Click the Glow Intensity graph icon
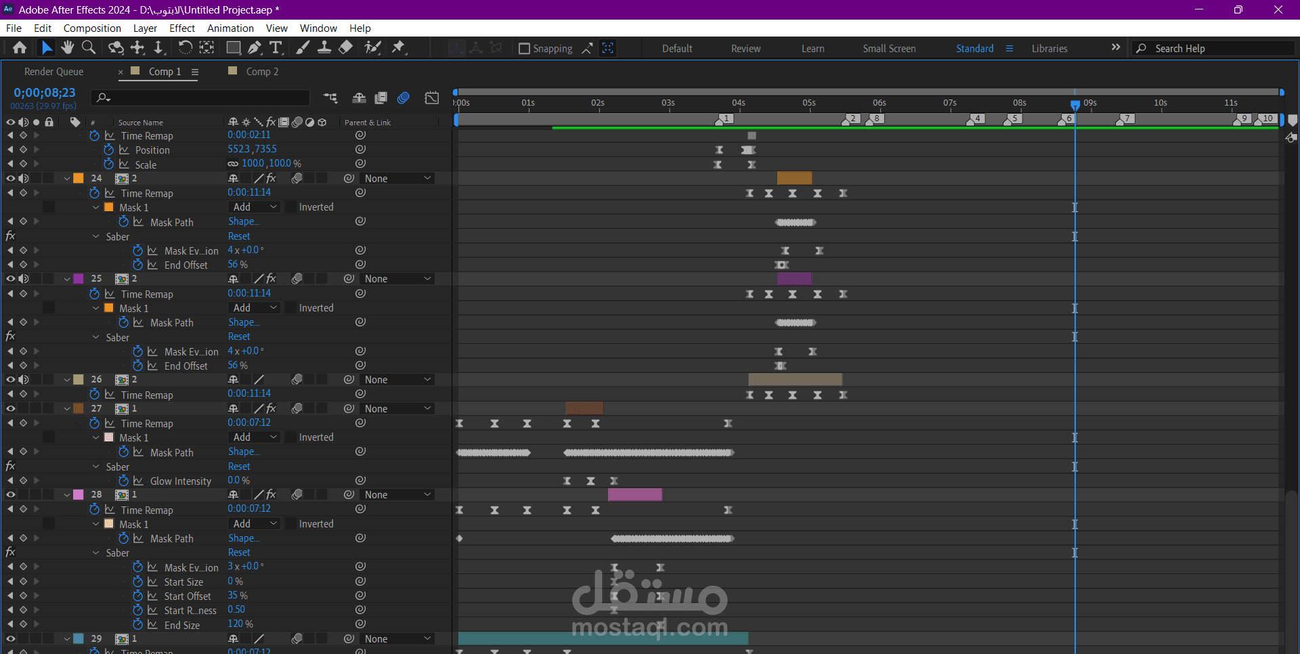Screen dimensions: 1300x654 click(138, 481)
